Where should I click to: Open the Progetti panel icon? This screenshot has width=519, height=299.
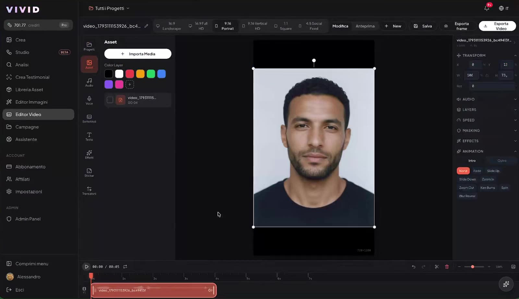89,46
